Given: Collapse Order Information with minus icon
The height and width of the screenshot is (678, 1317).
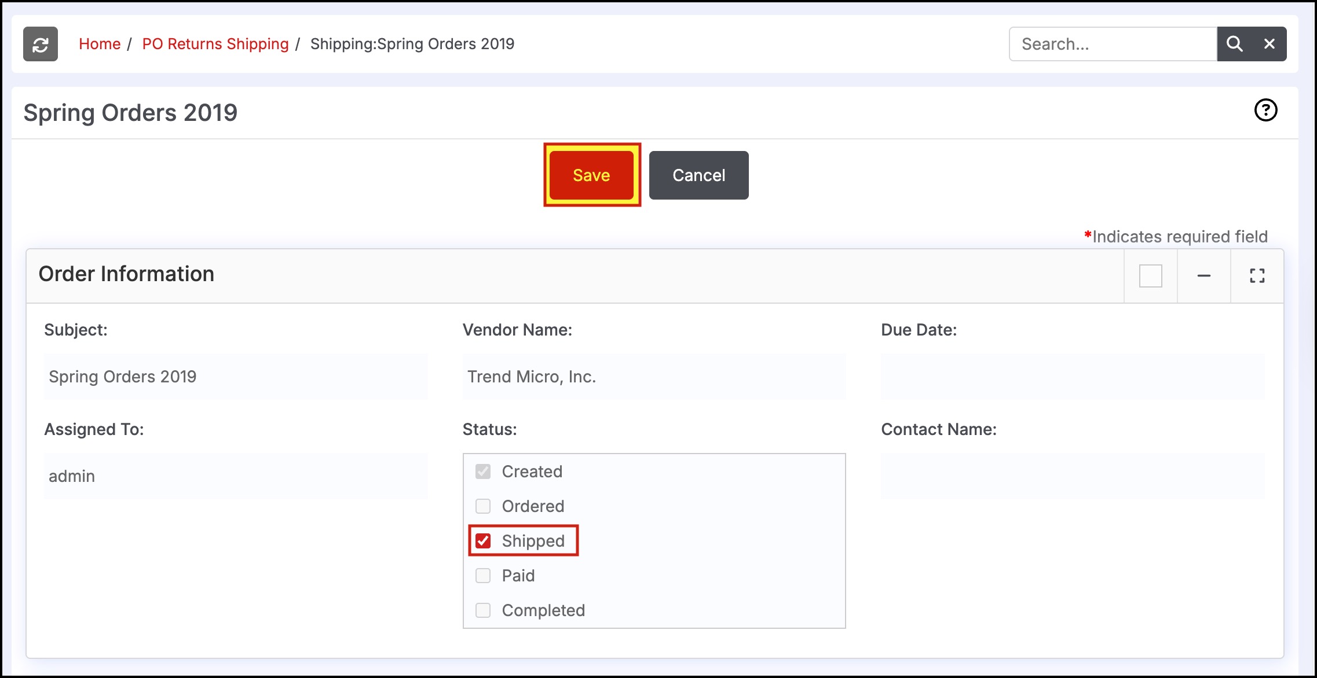Looking at the screenshot, I should click(1204, 276).
